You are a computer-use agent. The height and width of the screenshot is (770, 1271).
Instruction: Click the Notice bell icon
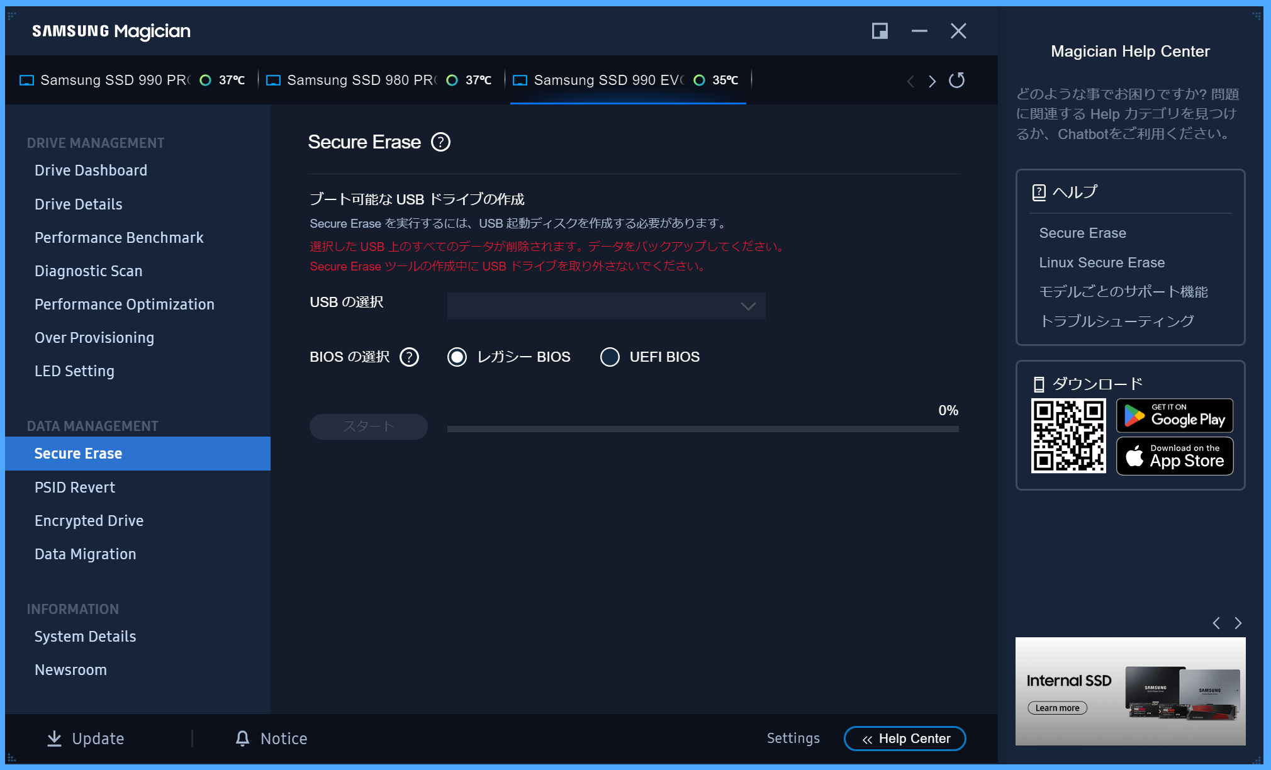[242, 739]
